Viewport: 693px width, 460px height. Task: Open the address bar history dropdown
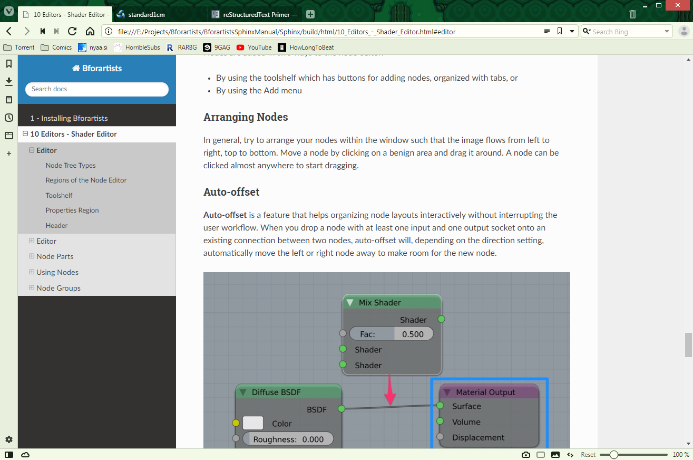pos(572,32)
